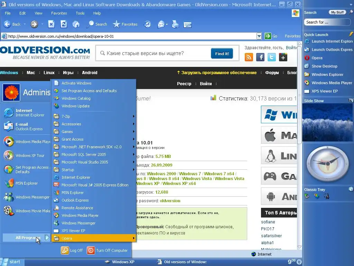Click the Форум link in site nav
This screenshot has width=354, height=266.
point(272,73)
